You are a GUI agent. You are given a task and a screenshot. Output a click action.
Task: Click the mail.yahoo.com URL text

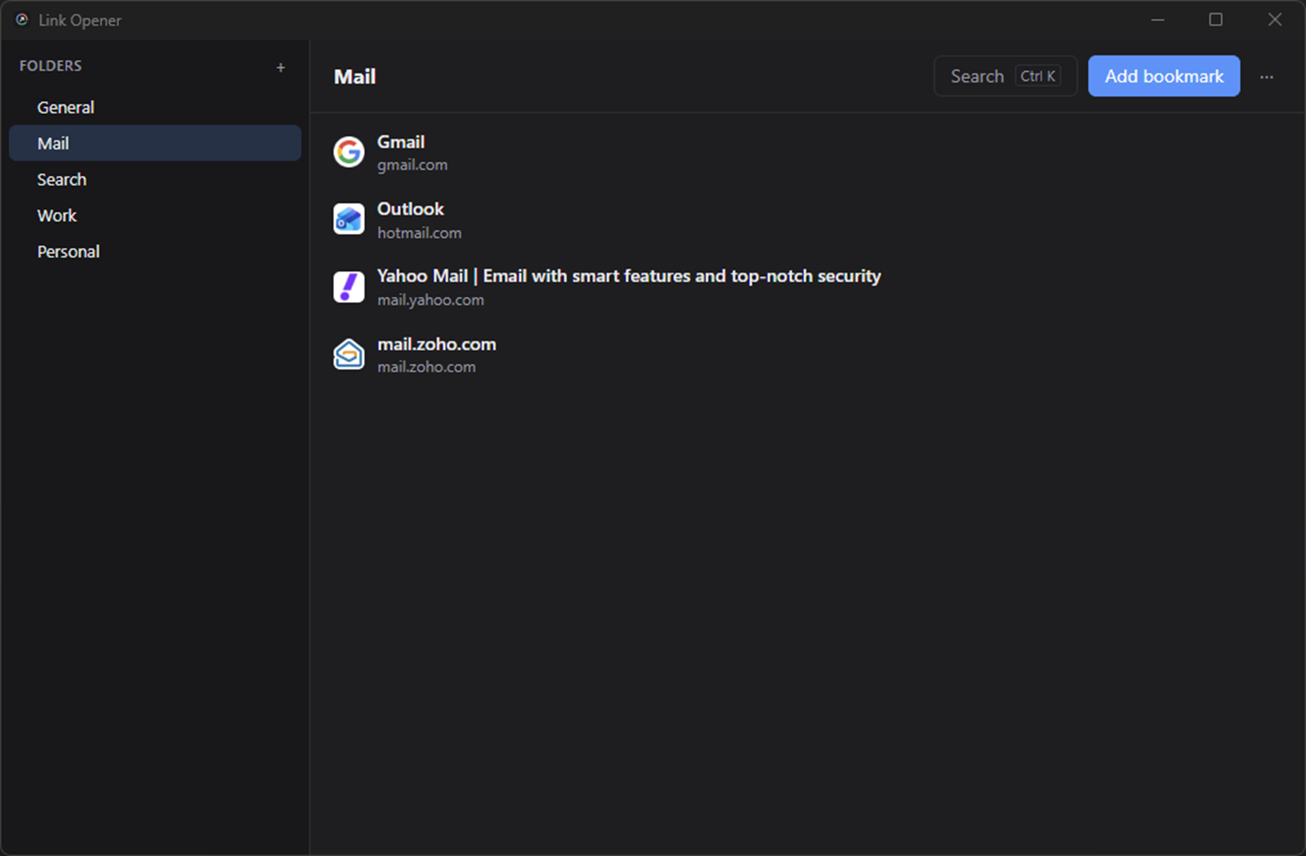pos(431,300)
